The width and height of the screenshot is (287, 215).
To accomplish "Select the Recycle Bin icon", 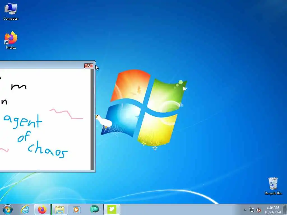I will click(273, 186).
